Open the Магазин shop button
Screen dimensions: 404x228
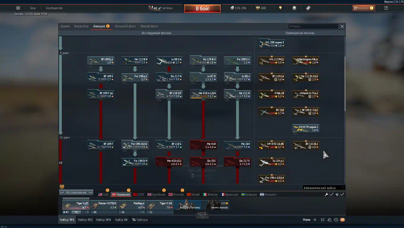coord(364,8)
